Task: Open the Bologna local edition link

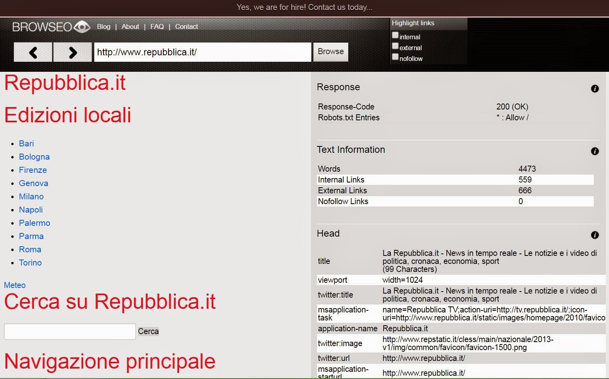Action: (x=34, y=157)
